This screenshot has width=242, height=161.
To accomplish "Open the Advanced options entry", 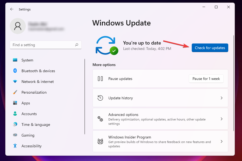I will (160, 119).
